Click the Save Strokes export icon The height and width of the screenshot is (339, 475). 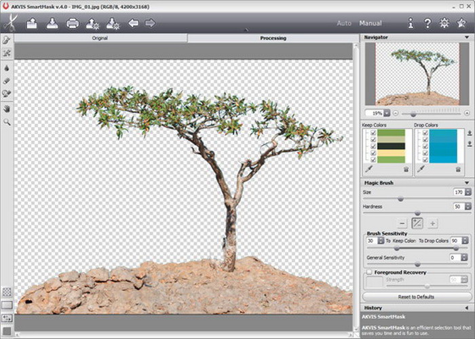pos(113,23)
